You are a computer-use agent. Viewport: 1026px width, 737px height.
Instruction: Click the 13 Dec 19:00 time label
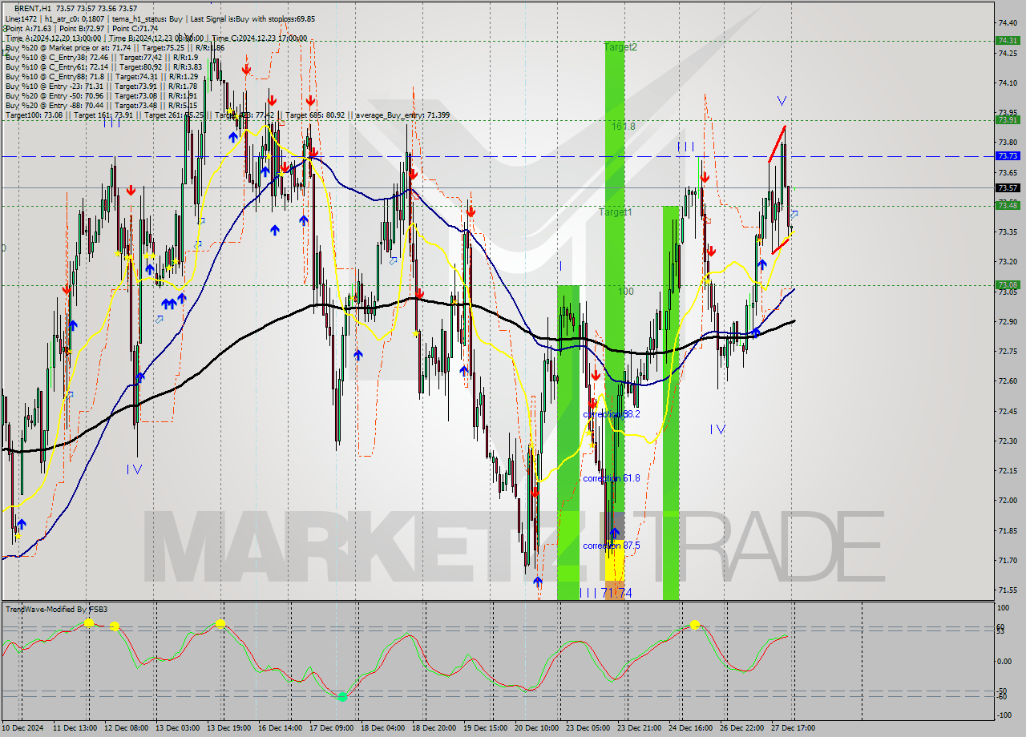pos(229,727)
